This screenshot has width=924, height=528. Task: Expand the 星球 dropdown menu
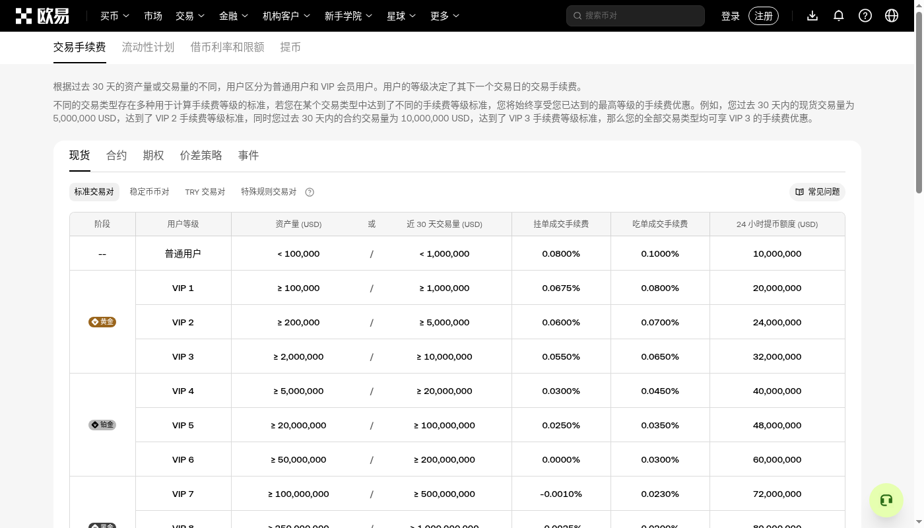[x=401, y=16]
